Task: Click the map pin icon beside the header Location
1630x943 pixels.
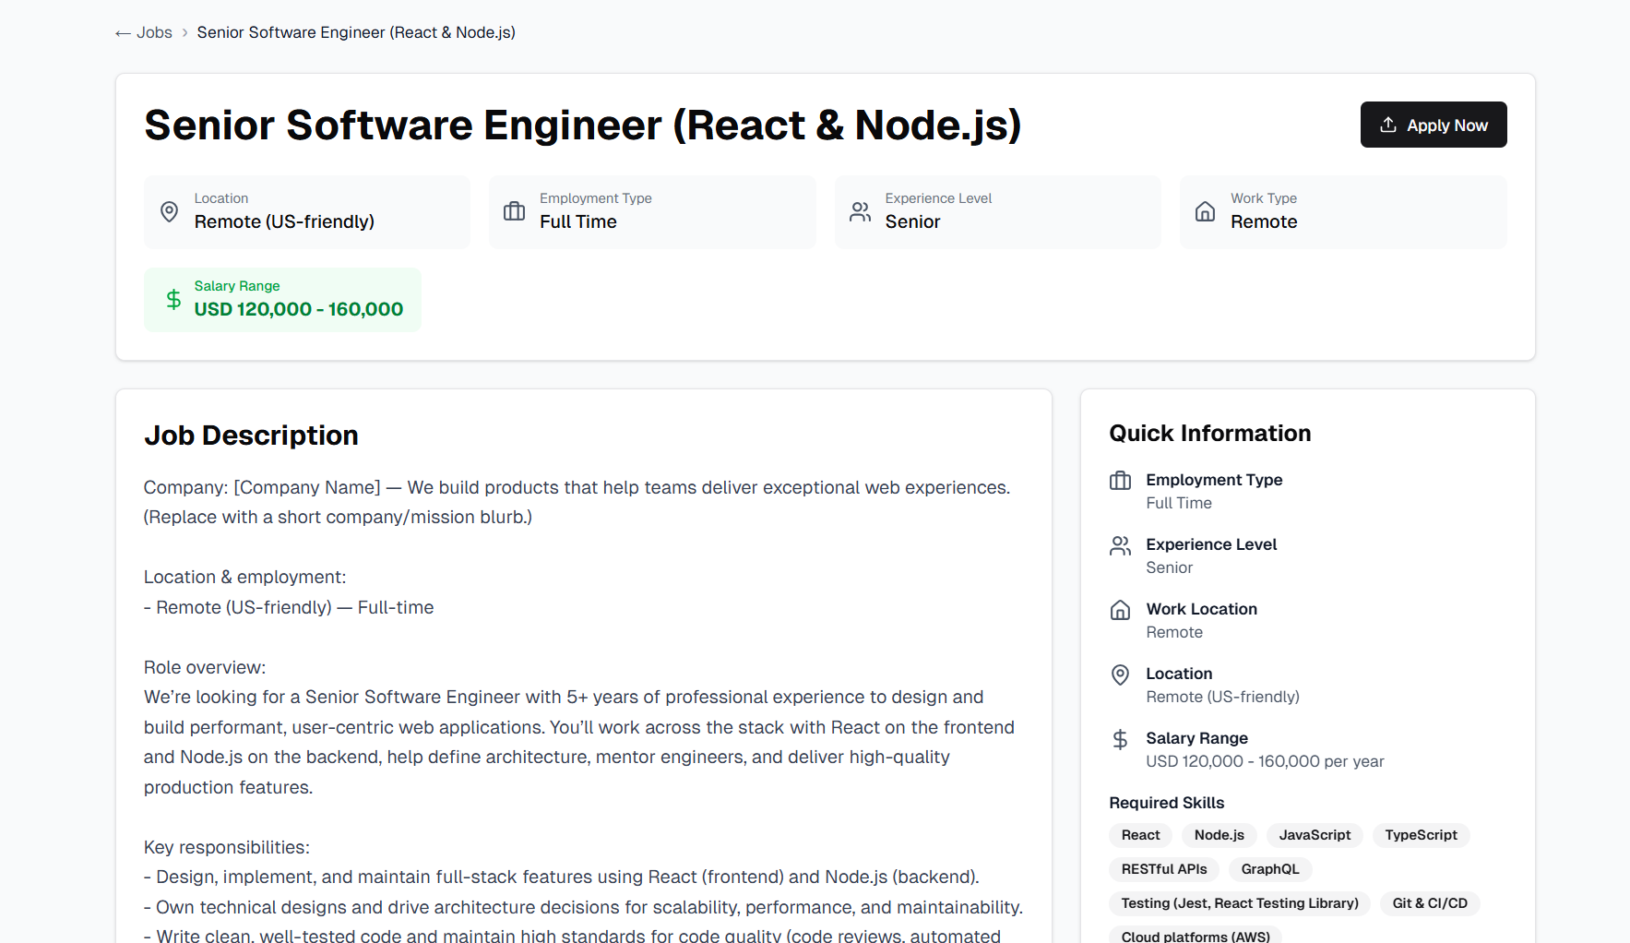Action: (x=170, y=212)
